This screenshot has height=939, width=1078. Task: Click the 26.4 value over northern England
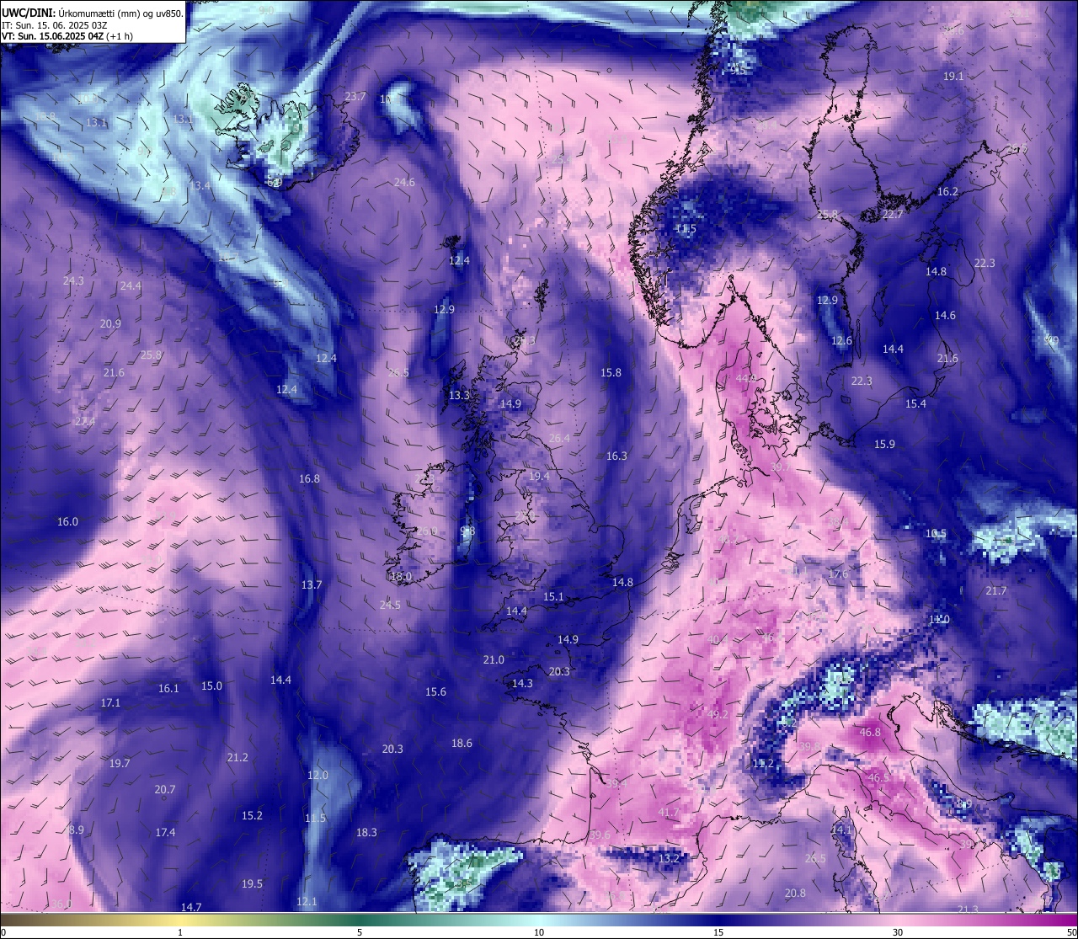coord(559,438)
